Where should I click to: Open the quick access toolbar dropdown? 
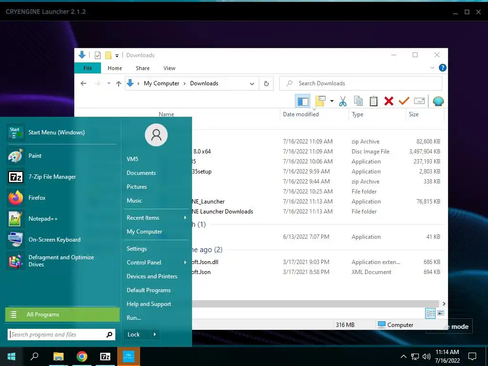(x=117, y=56)
